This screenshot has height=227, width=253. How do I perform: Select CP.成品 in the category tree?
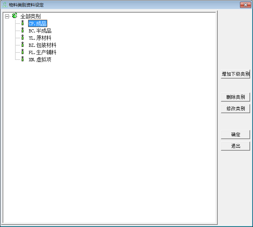[x=37, y=23]
